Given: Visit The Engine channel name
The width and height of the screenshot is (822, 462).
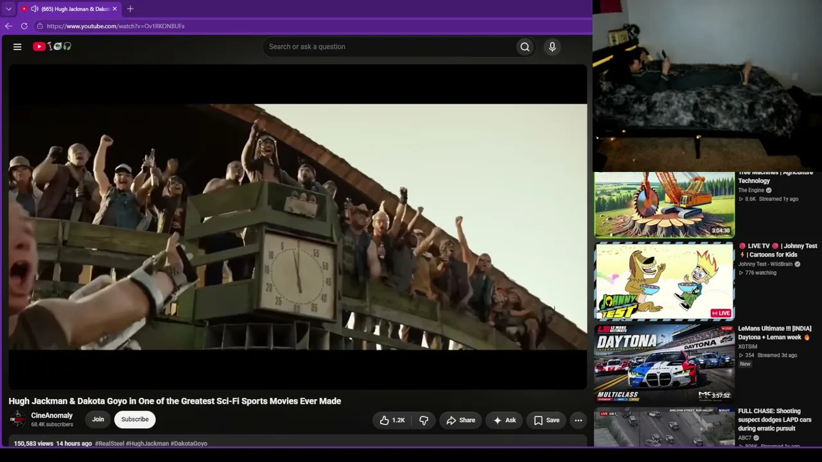Looking at the screenshot, I should click(x=751, y=191).
